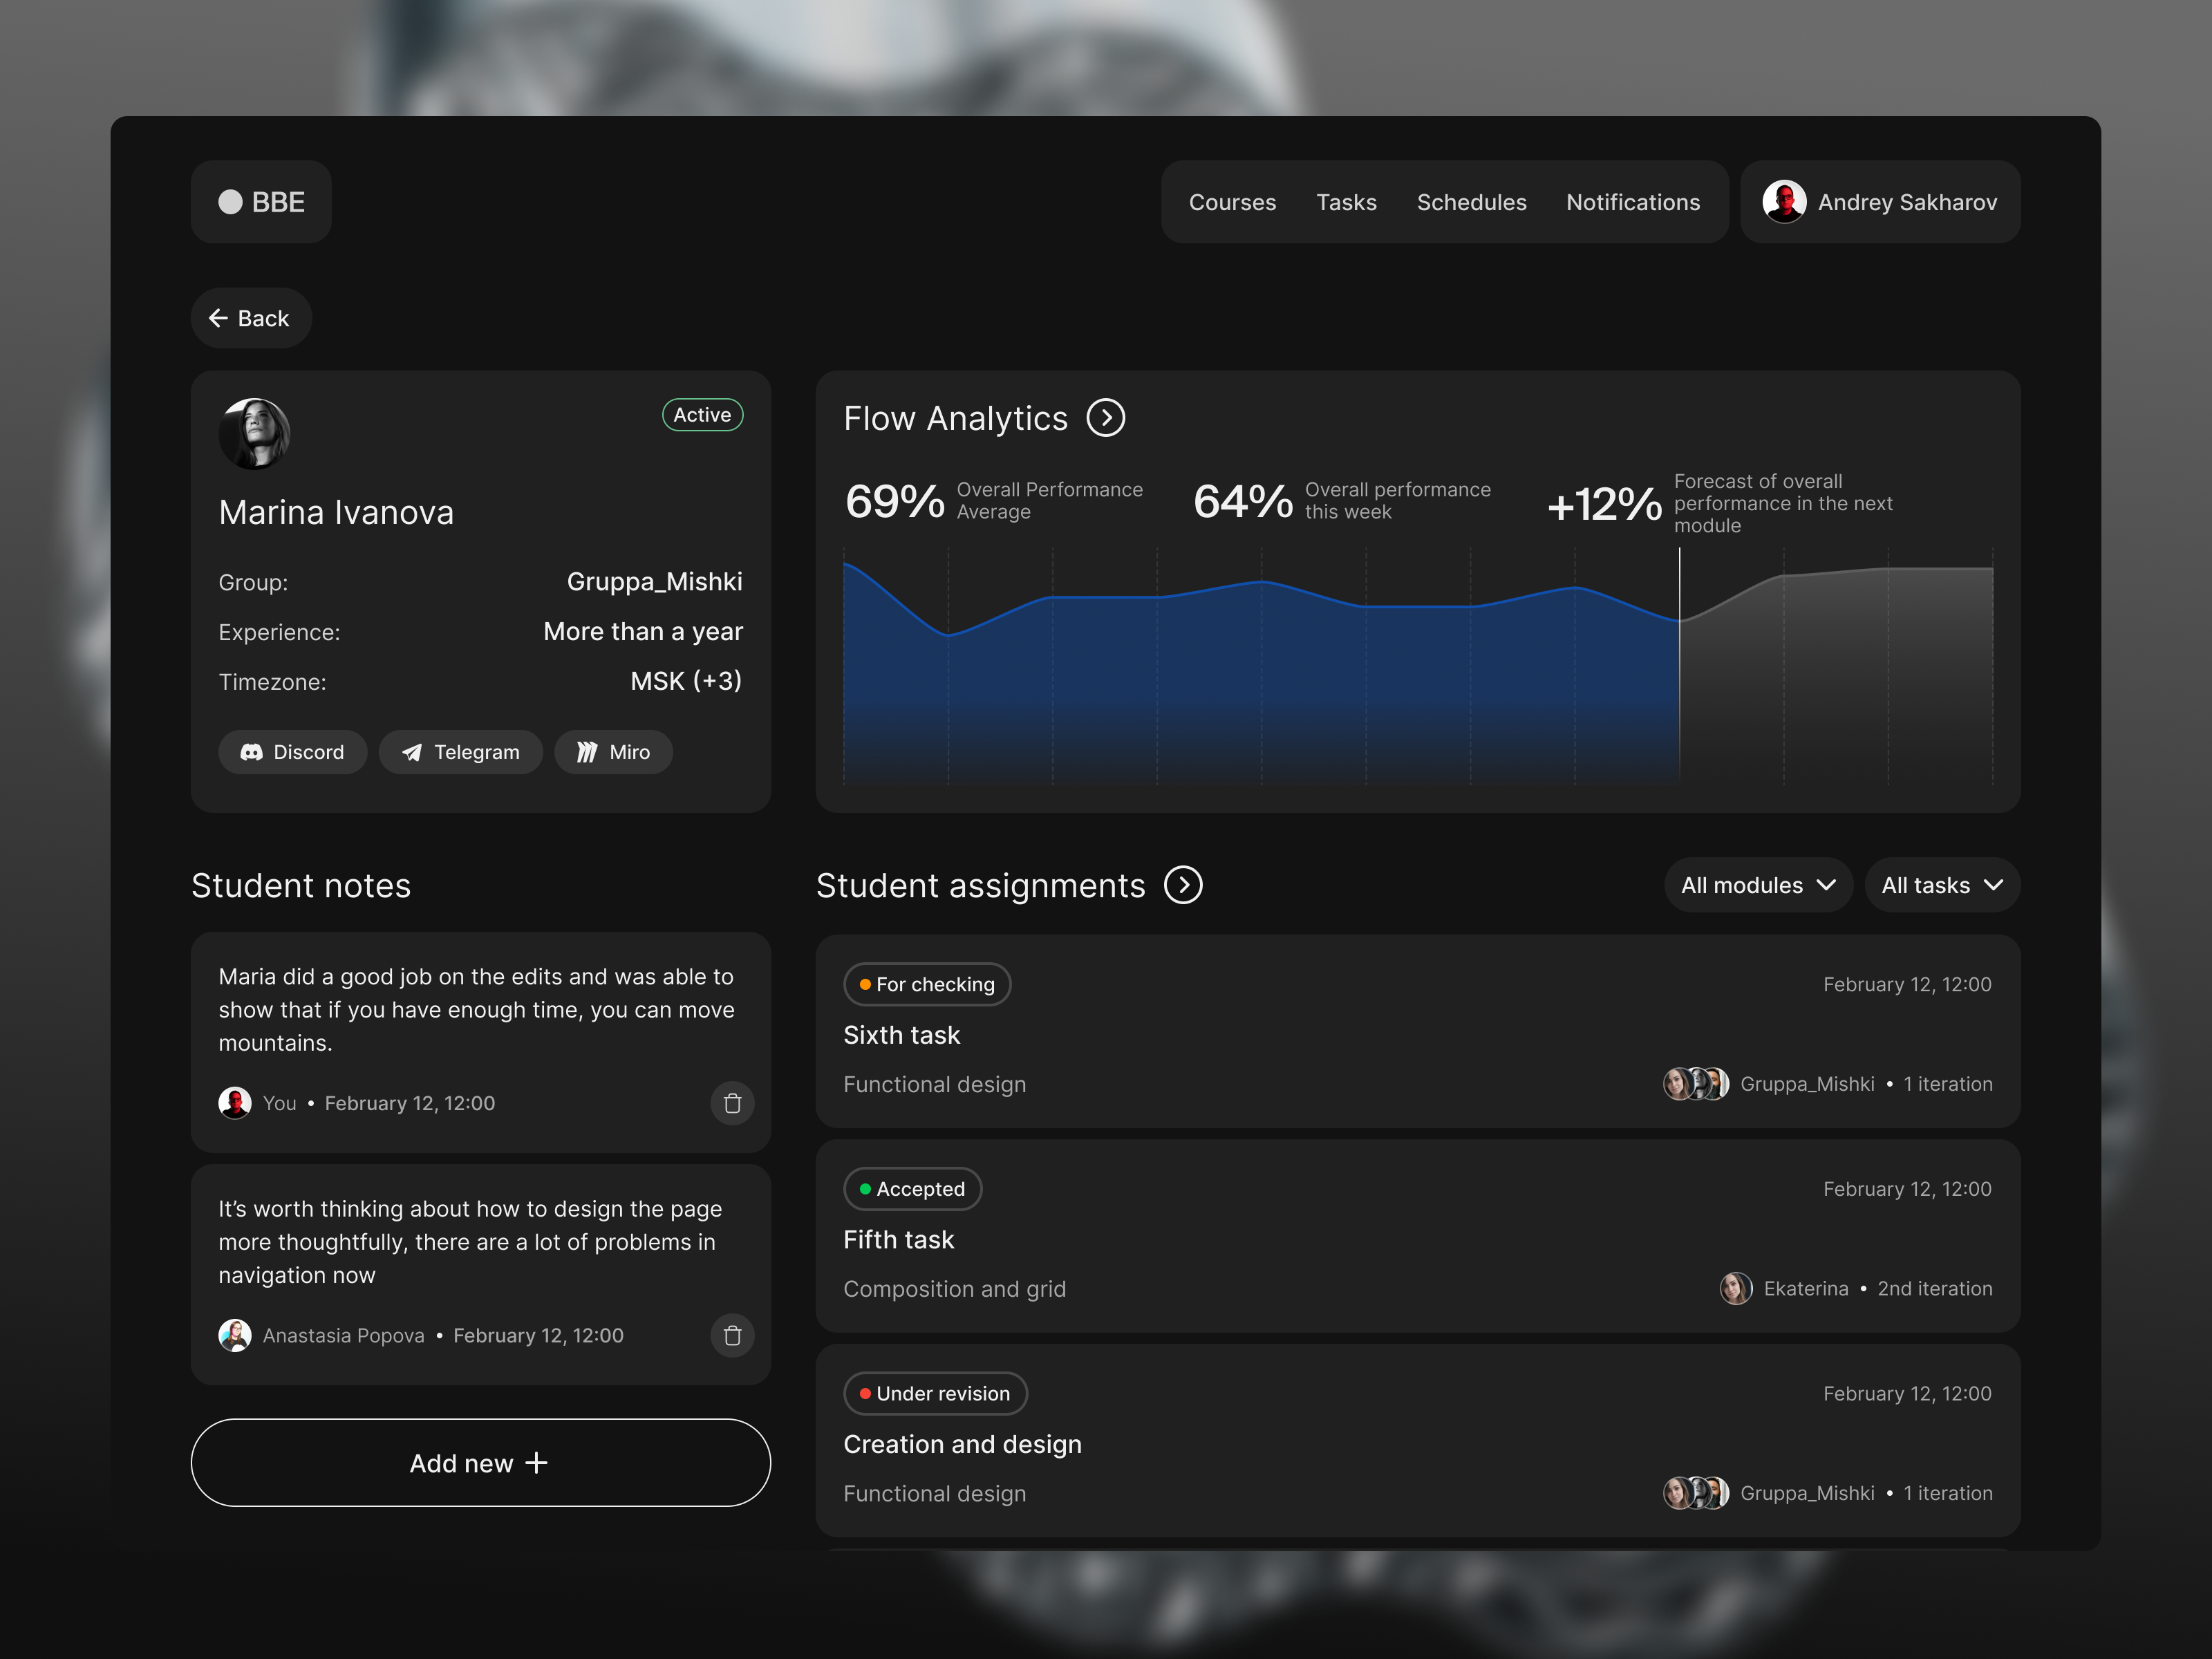Open the Notifications section
This screenshot has height=1659, width=2212.
pyautogui.click(x=1632, y=201)
